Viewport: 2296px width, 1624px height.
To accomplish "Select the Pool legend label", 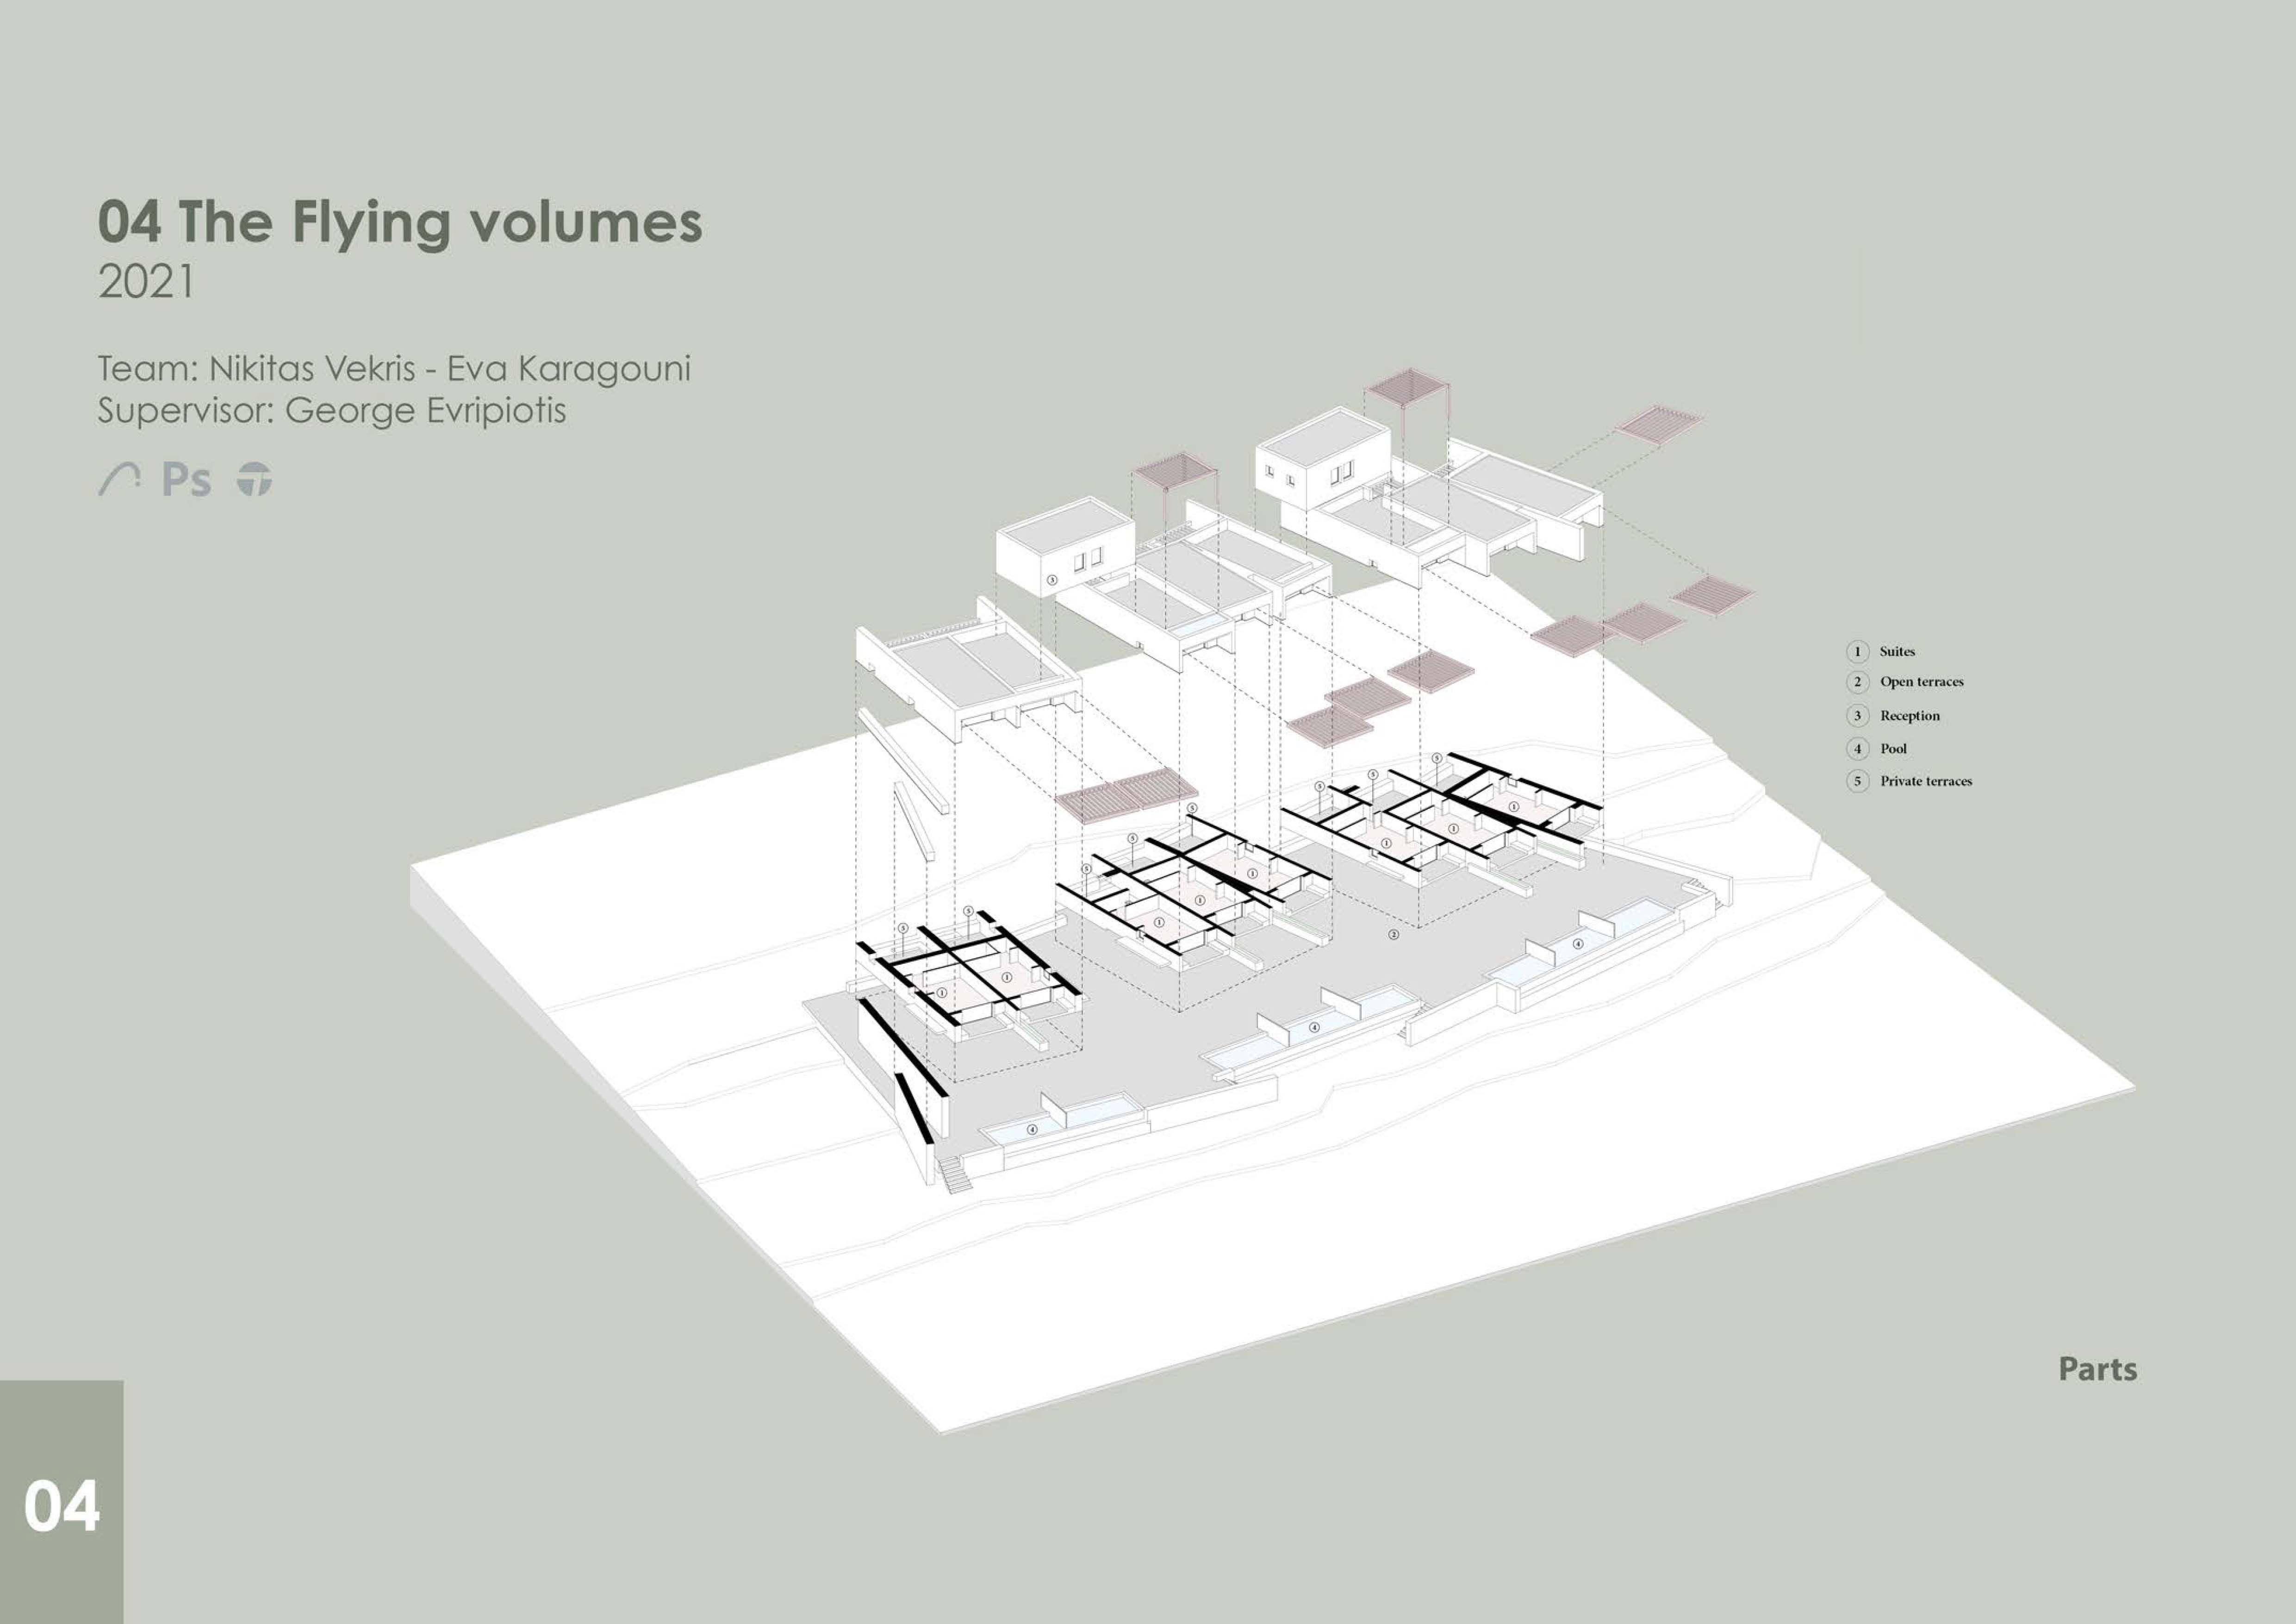I will coord(1893,749).
